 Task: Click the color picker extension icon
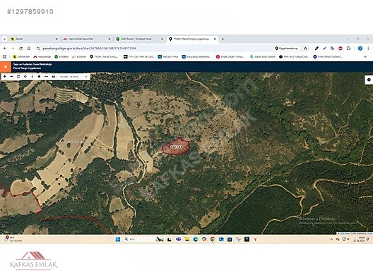click(x=324, y=49)
